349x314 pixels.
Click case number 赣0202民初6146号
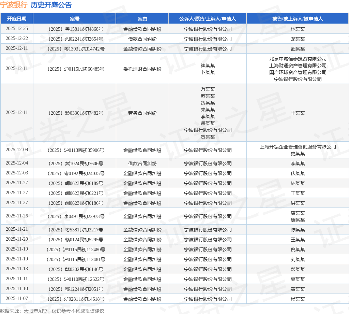click(x=76, y=269)
